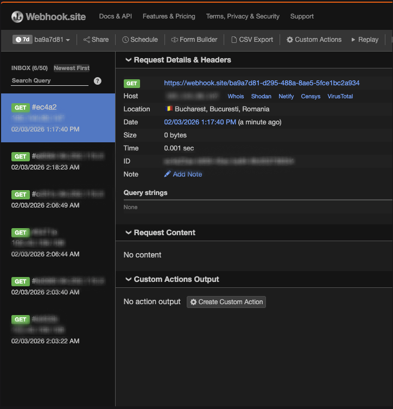
Task: Open the ba9a7d81 URL dropdown
Action: 52,40
